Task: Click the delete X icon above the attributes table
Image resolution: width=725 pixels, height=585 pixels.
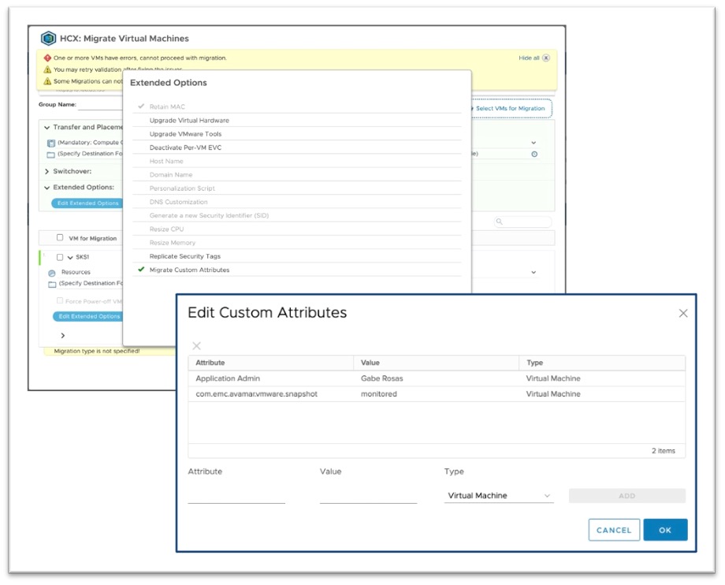Action: [197, 345]
